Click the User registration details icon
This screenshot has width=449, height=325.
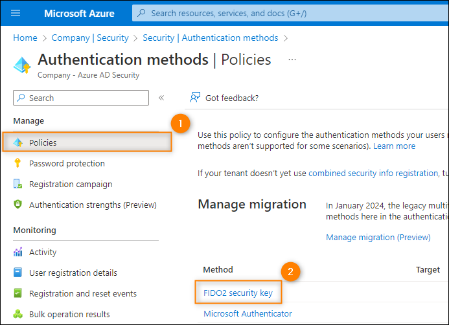click(x=17, y=273)
